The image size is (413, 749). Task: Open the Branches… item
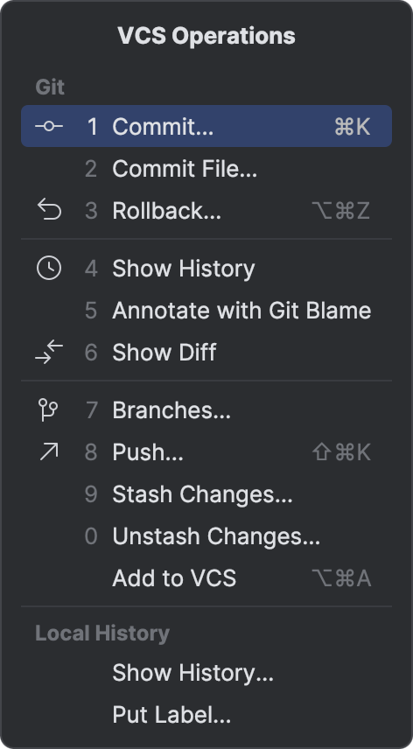pos(206,410)
